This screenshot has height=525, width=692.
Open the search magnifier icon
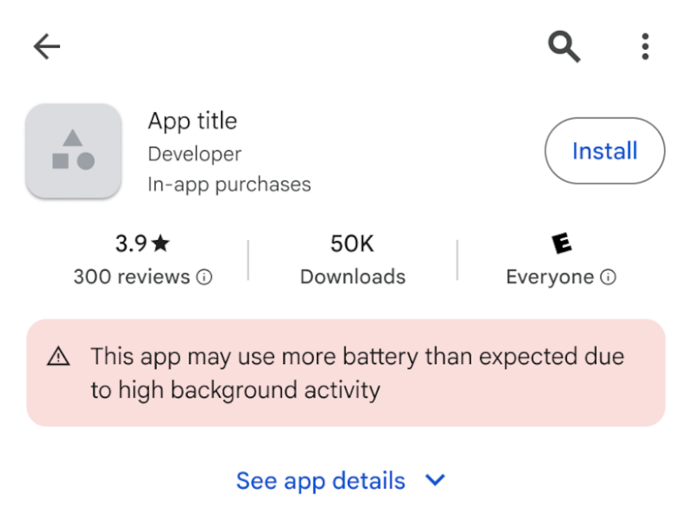click(x=564, y=47)
